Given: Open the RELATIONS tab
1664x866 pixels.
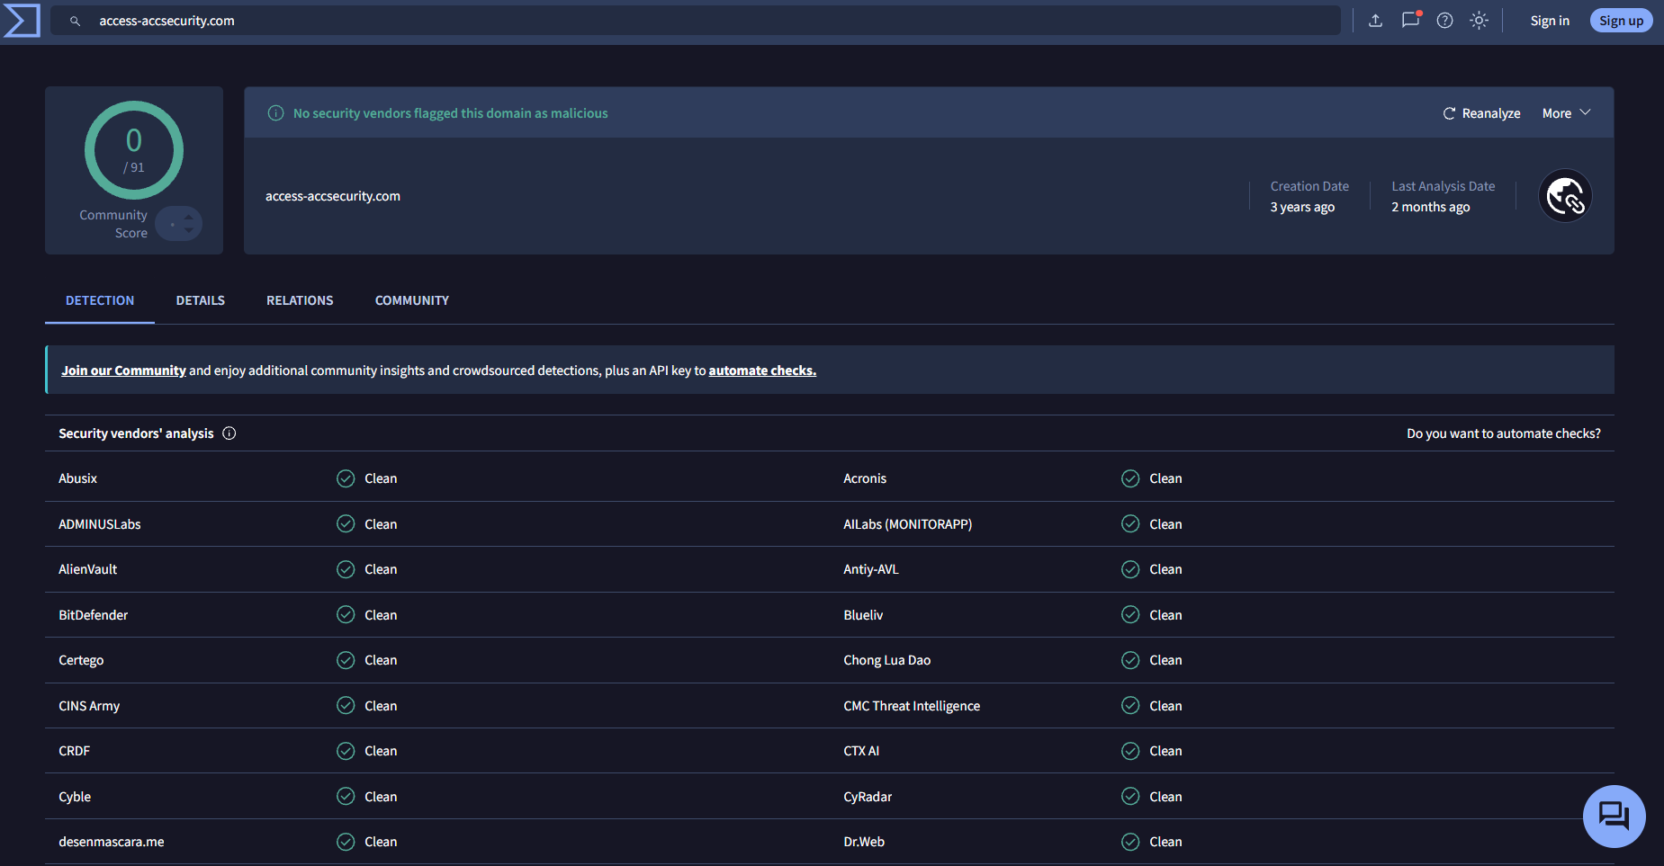Looking at the screenshot, I should [300, 300].
